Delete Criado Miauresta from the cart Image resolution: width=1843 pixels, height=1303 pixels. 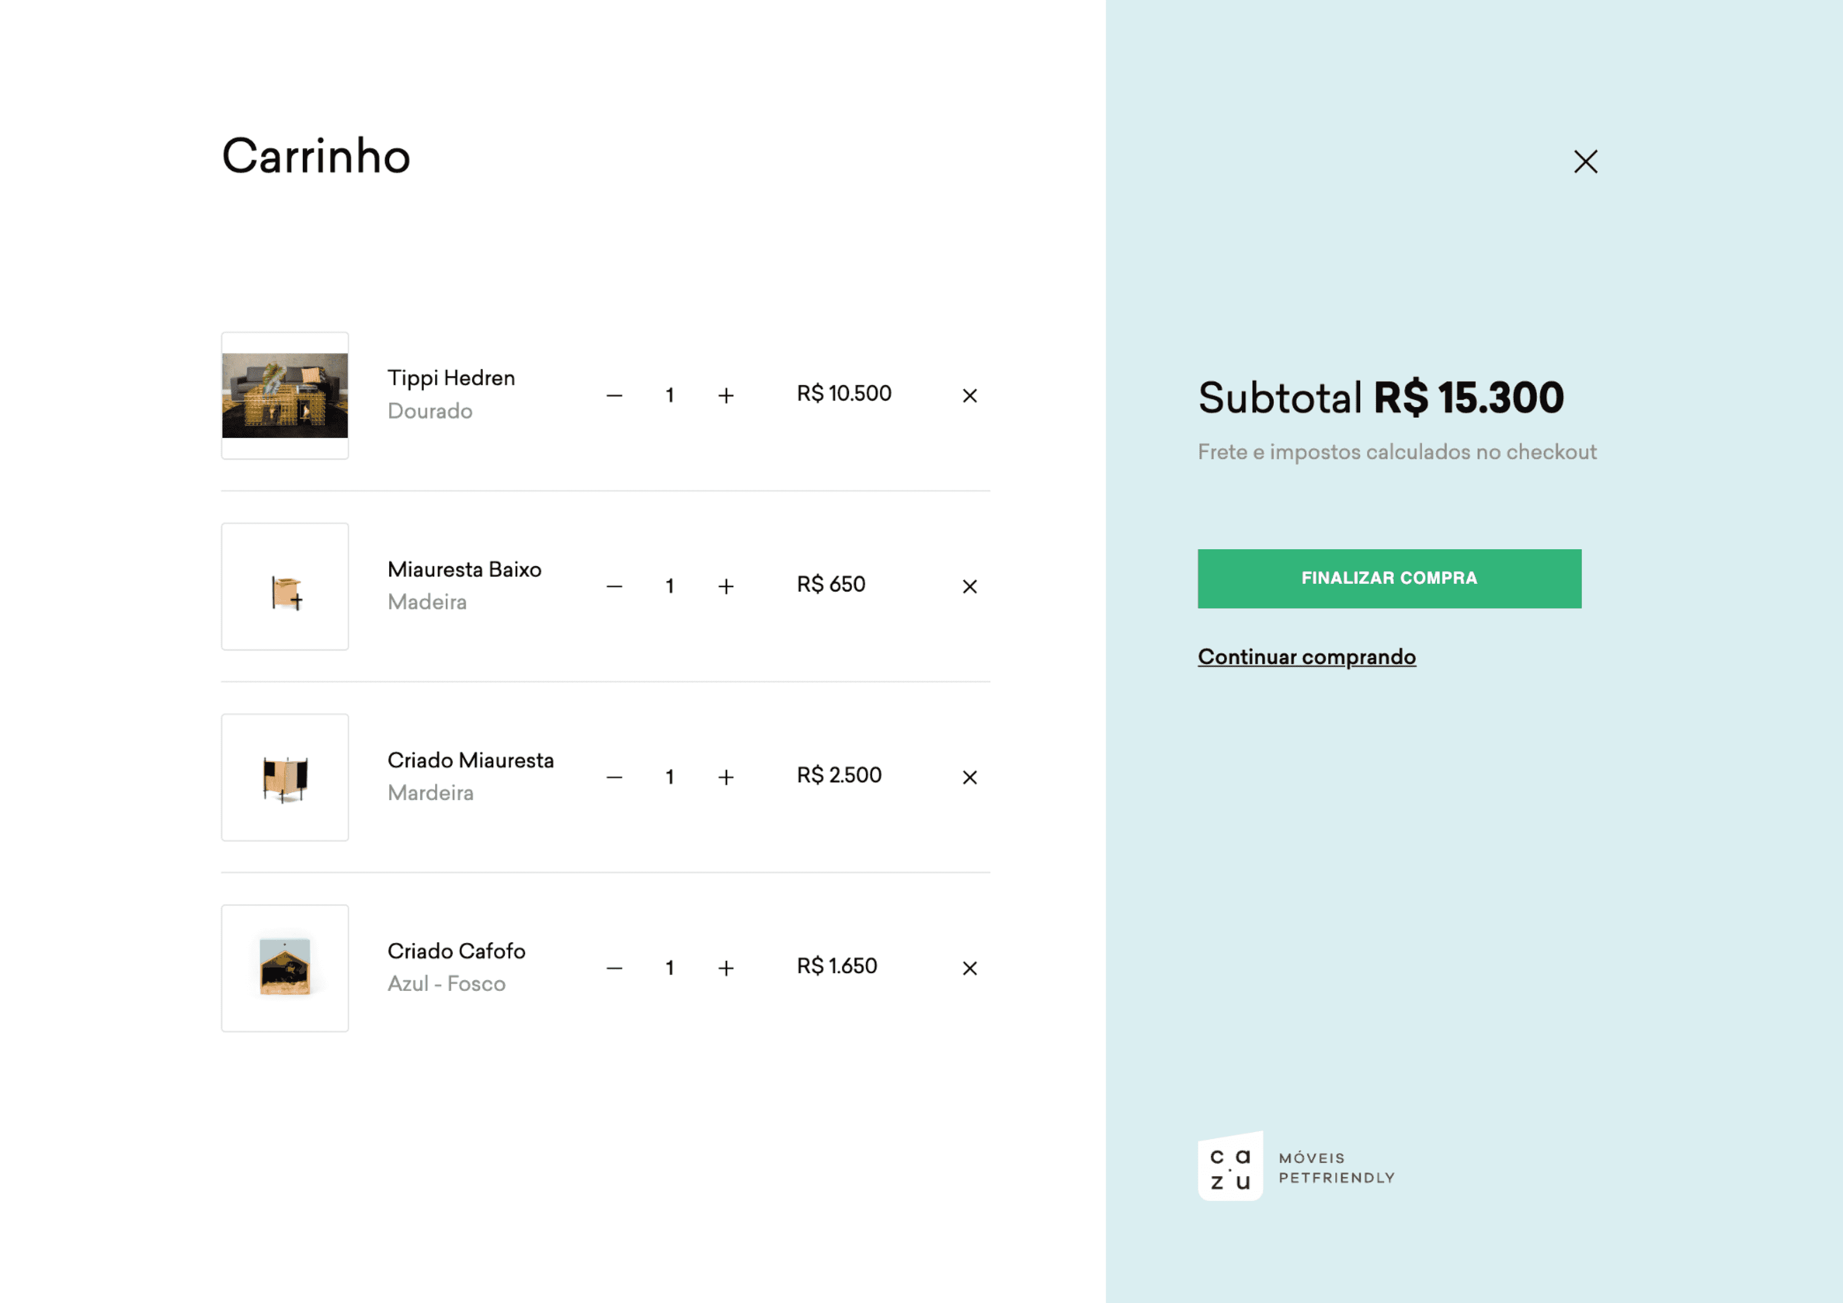click(969, 777)
